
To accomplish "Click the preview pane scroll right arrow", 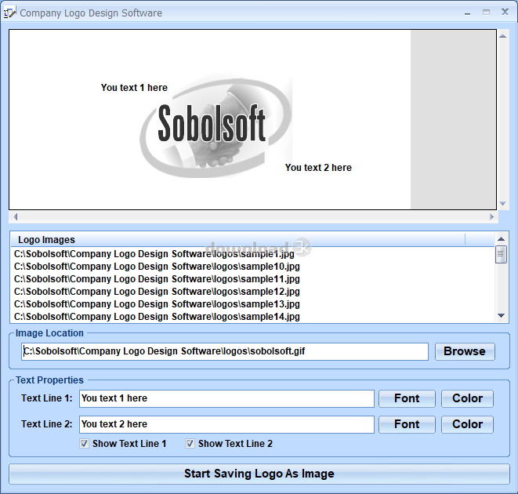I will click(491, 217).
